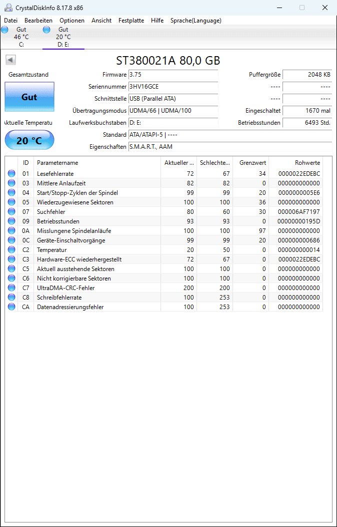The height and width of the screenshot is (527, 337).
Task: Click the status orb of Mittlere Anlaufzeit row
Action: coord(11,183)
